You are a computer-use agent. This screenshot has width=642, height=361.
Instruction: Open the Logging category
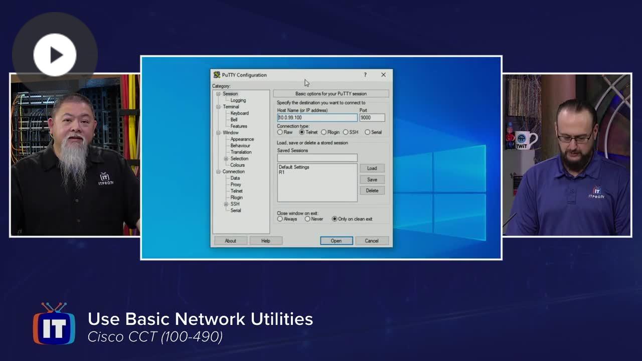coord(238,100)
